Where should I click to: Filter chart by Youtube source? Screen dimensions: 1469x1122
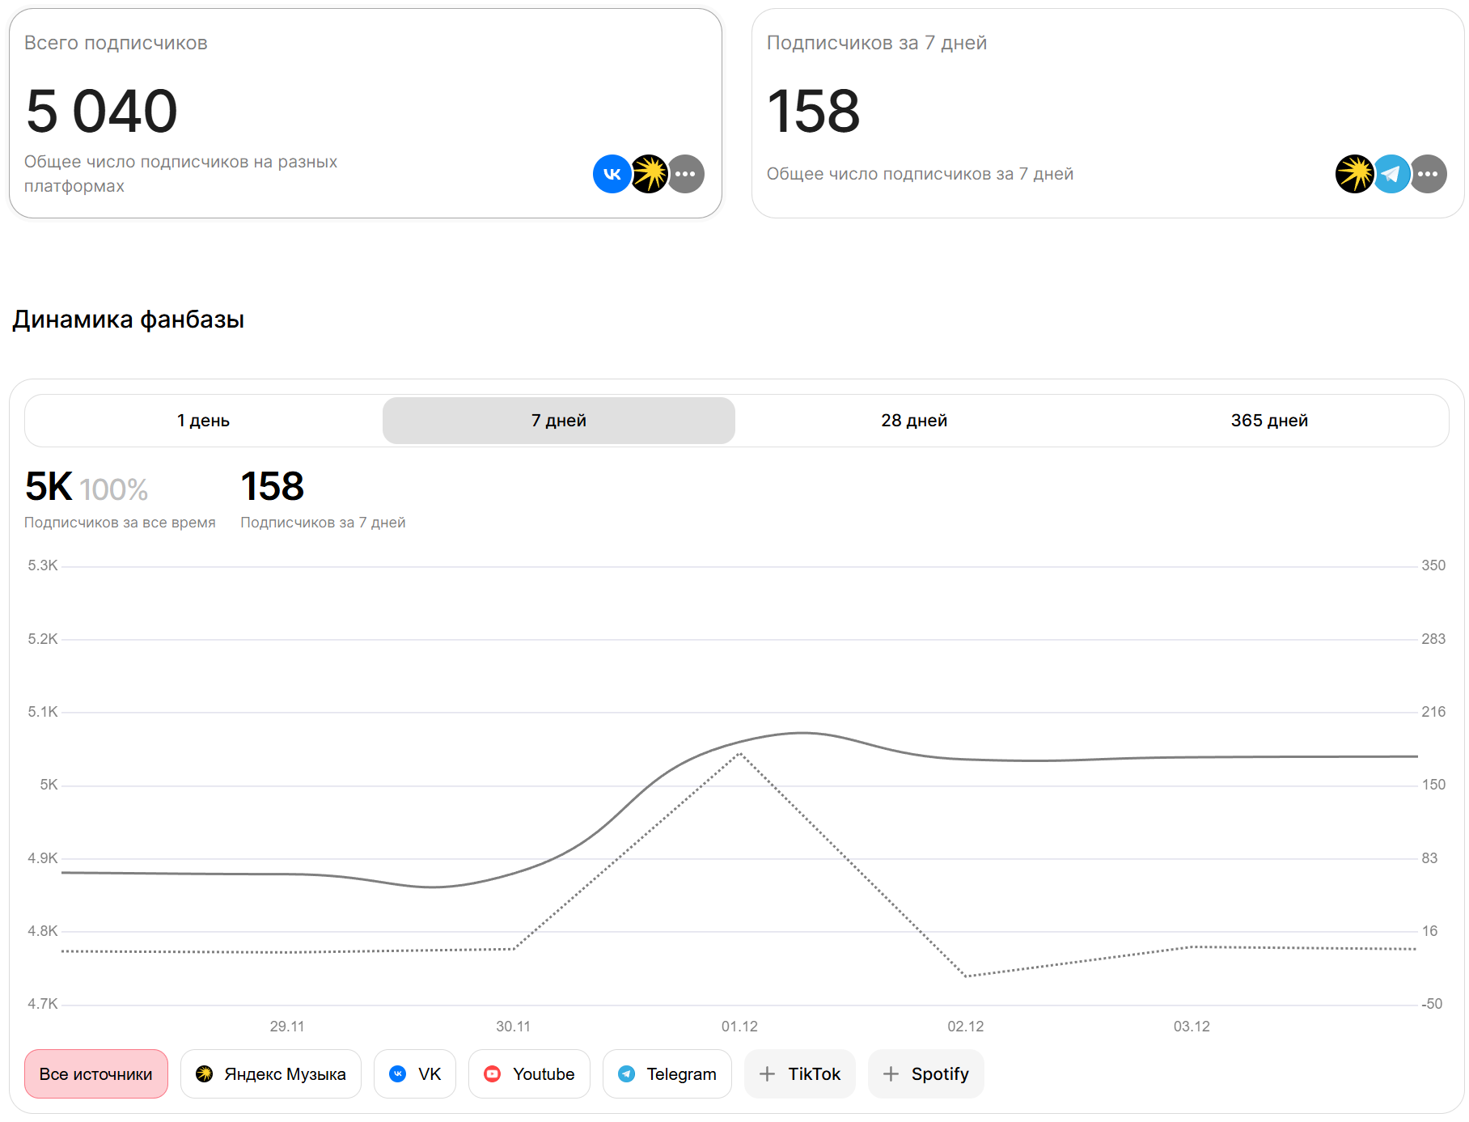click(530, 1074)
